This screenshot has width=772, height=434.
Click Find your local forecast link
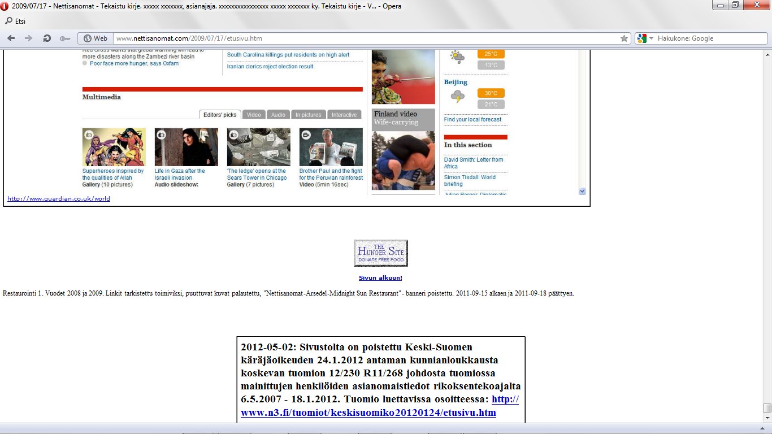coord(472,120)
